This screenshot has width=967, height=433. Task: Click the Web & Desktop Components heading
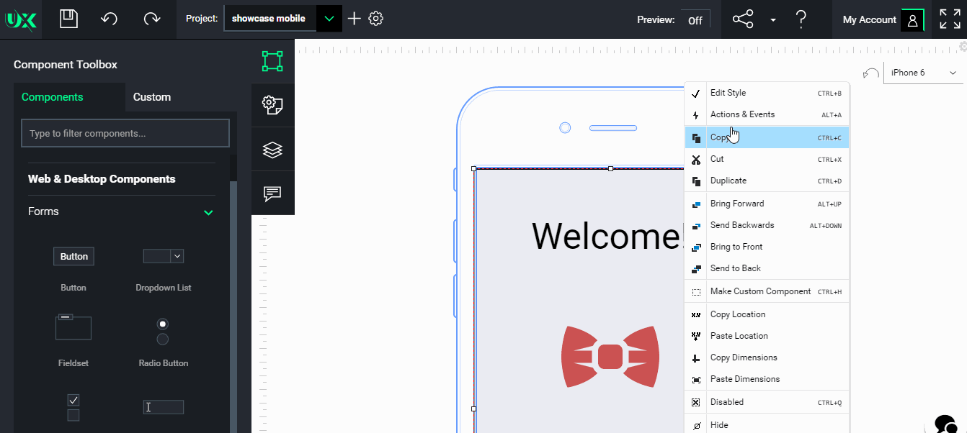point(102,179)
